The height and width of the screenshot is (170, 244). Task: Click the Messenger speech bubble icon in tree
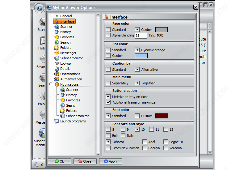tap(57, 53)
